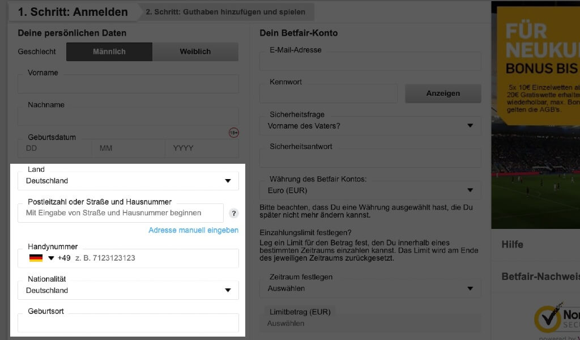This screenshot has width=580, height=340.
Task: Click the YYYY birth year field
Action: click(x=202, y=148)
